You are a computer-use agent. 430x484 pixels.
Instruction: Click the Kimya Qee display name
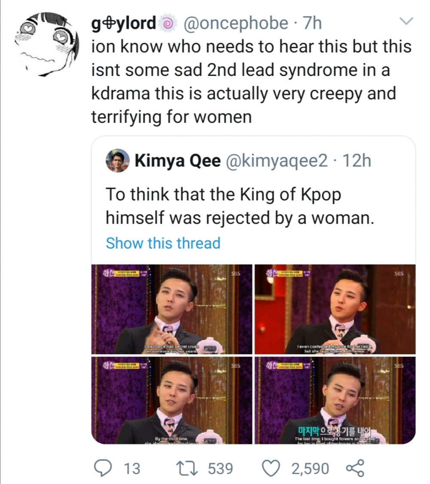178,161
